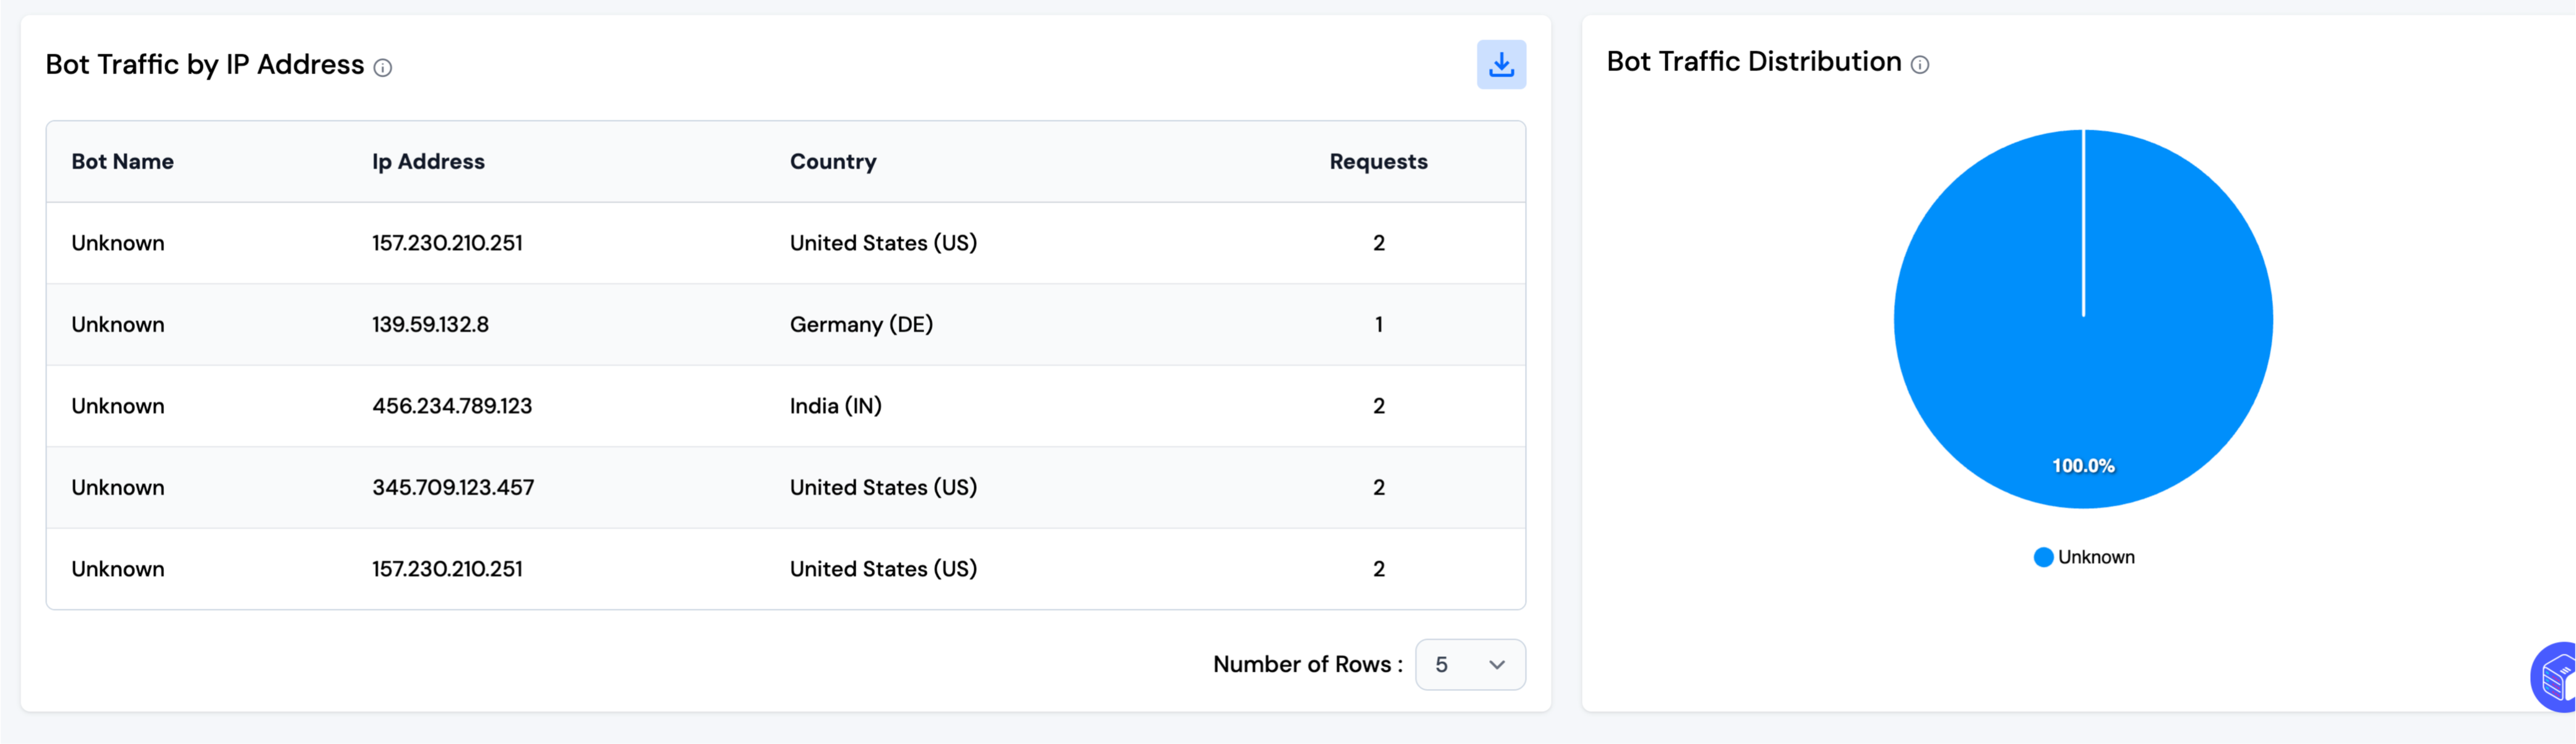2576x744 pixels.
Task: Click the Requests column header
Action: 1377,162
